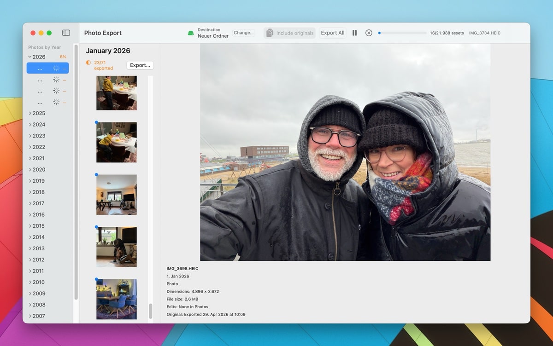The image size is (553, 346).
Task: Click the blue unexported dot on a photo thumbnail
Action: point(96,122)
